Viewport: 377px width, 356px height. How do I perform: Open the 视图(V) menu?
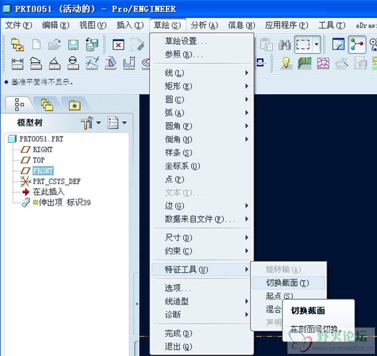pyautogui.click(x=93, y=25)
